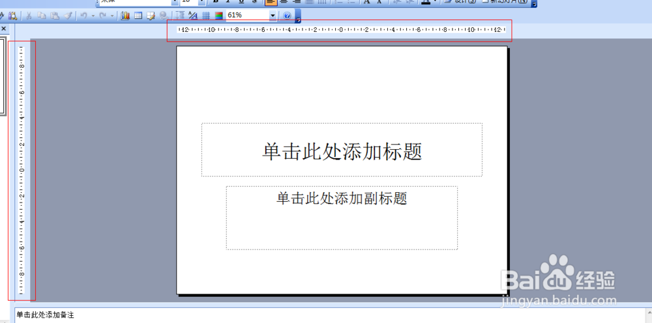Toggle Align Left highlighted button
Viewport: 652px width, 323px height.
click(x=271, y=2)
